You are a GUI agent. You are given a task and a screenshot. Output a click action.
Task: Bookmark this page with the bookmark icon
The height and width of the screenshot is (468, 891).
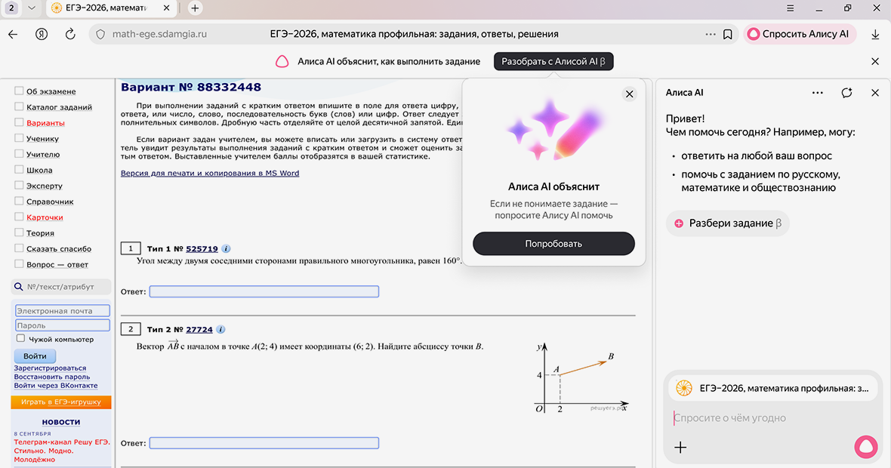pyautogui.click(x=728, y=34)
